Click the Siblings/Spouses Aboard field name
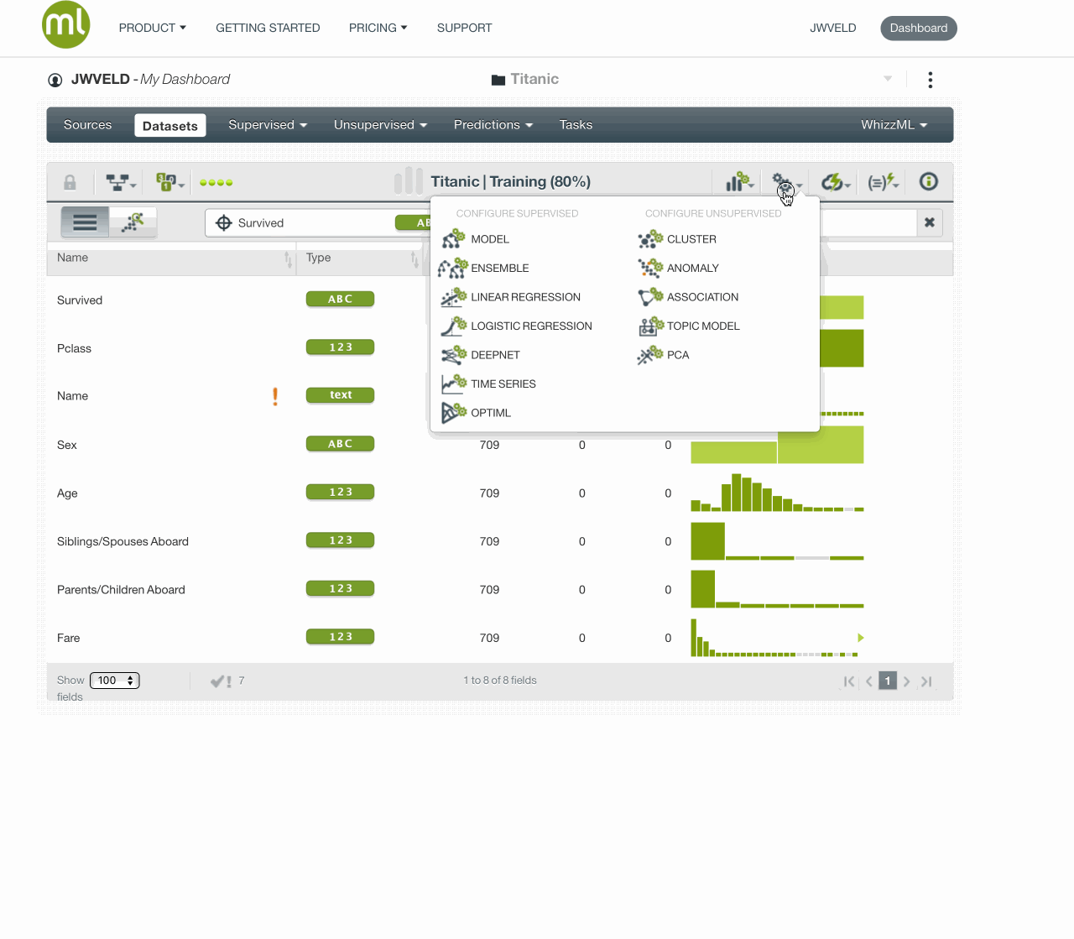 click(x=123, y=541)
